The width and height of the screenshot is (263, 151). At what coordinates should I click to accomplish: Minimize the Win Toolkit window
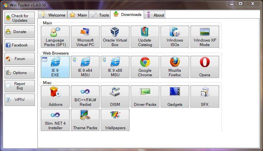pyautogui.click(x=232, y=4)
